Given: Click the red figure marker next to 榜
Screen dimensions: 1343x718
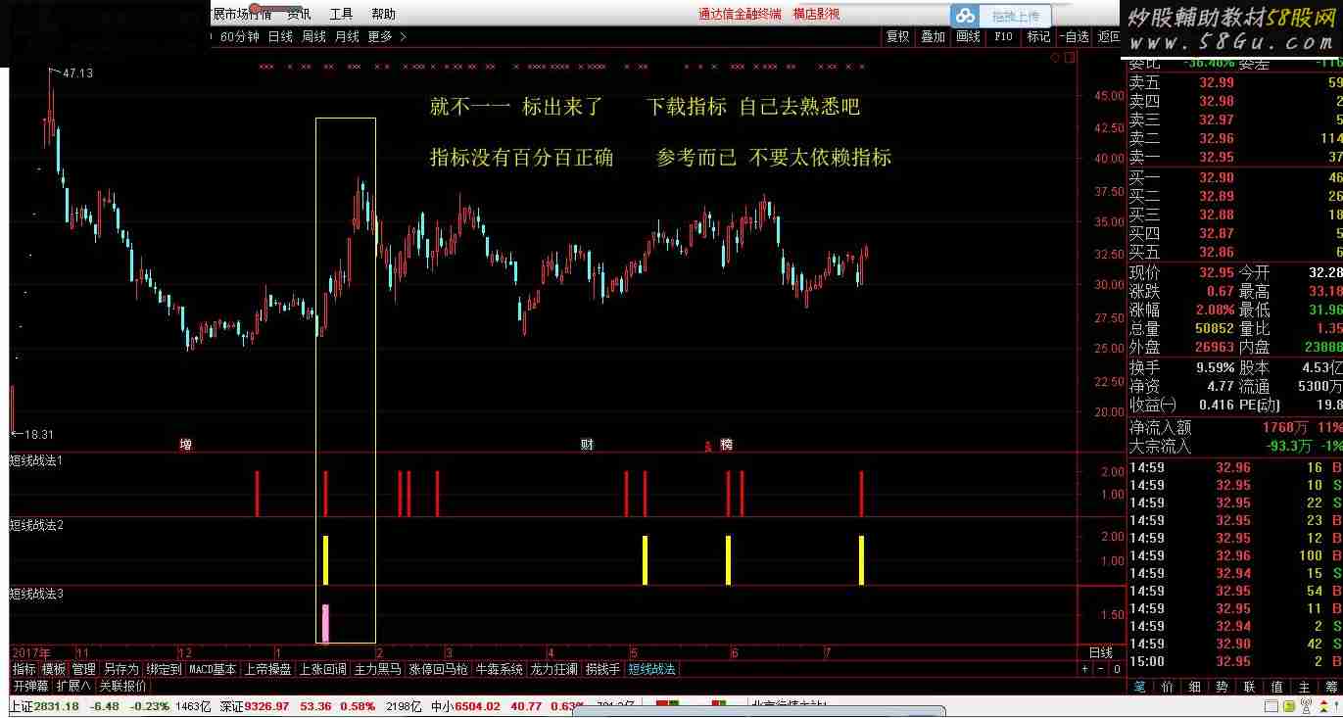Looking at the screenshot, I should (708, 446).
